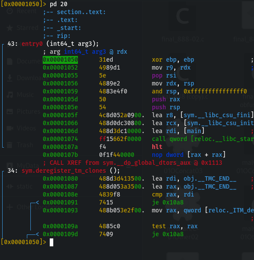Open the final_888-02.c file thumbnail
This screenshot has height=260, width=254.
coord(183,22)
